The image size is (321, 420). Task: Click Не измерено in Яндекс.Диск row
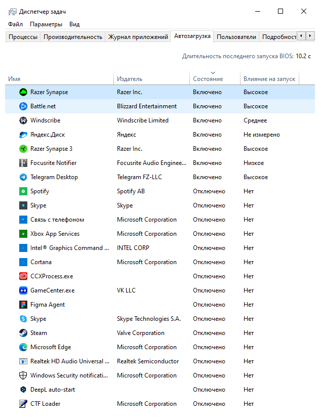point(262,135)
